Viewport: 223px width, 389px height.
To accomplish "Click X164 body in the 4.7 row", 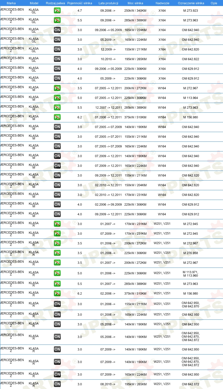I will (x=162, y=11).
